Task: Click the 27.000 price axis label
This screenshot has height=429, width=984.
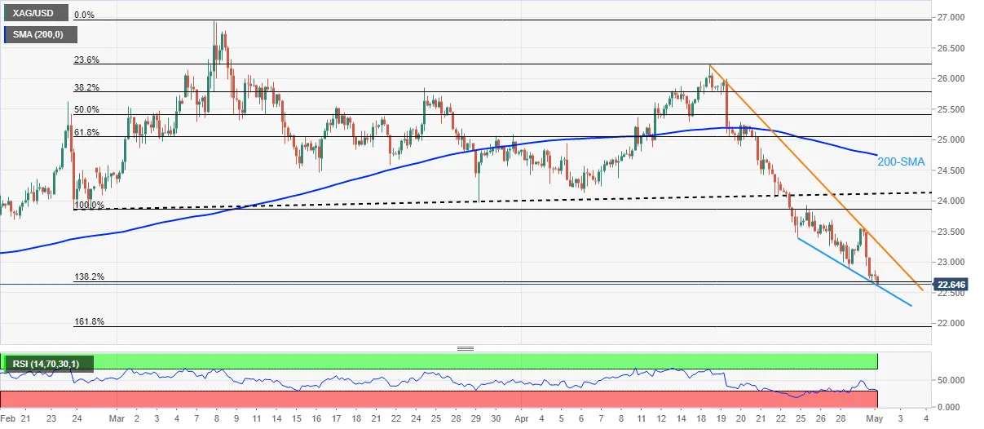Action: click(x=951, y=18)
